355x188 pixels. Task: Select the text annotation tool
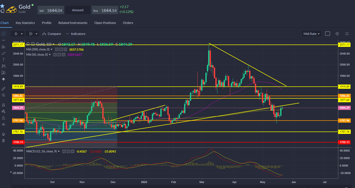[x=4, y=60]
